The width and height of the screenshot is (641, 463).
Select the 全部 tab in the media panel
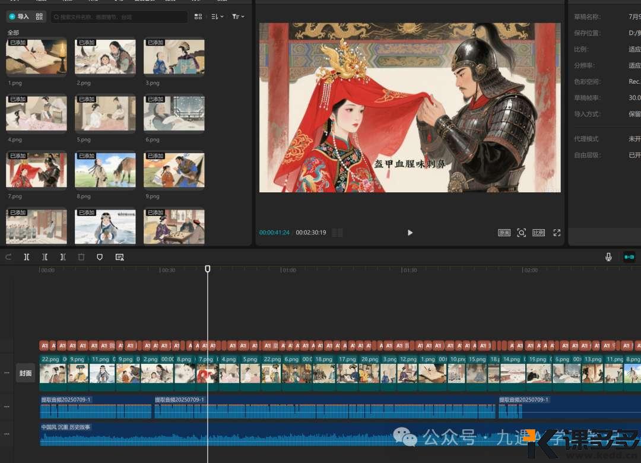(12, 32)
